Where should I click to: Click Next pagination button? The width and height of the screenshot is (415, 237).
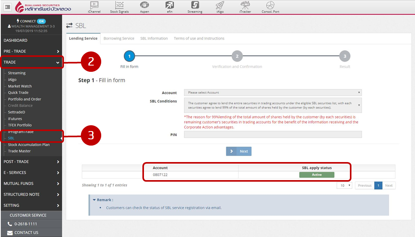[x=389, y=185]
